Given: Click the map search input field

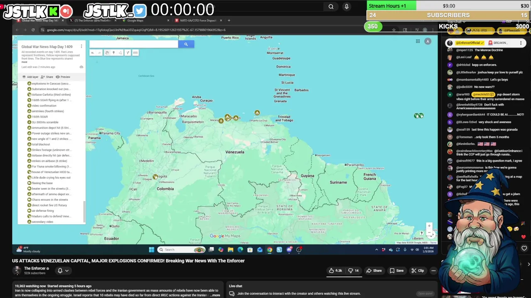Looking at the screenshot, I should 134,44.
